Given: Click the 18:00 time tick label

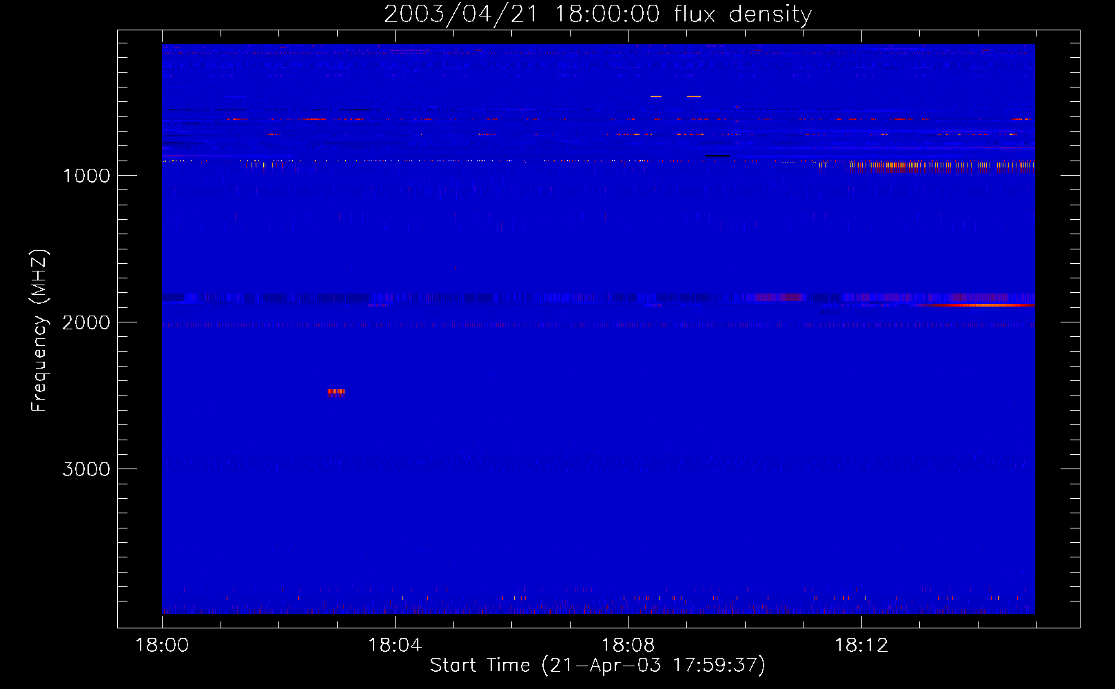Looking at the screenshot, I should (162, 646).
